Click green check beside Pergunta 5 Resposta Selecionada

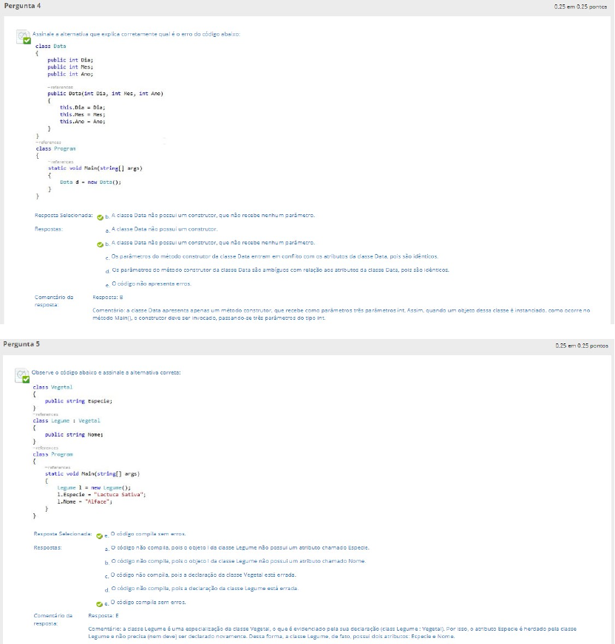pyautogui.click(x=101, y=534)
